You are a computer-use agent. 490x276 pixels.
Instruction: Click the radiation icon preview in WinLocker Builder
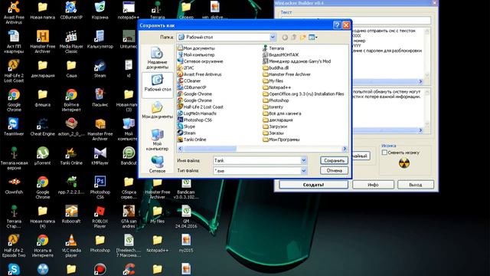[404, 163]
